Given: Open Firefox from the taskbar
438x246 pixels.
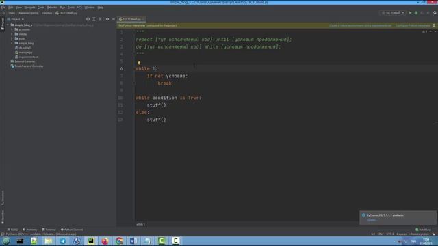Looking at the screenshot, I should point(105,241).
